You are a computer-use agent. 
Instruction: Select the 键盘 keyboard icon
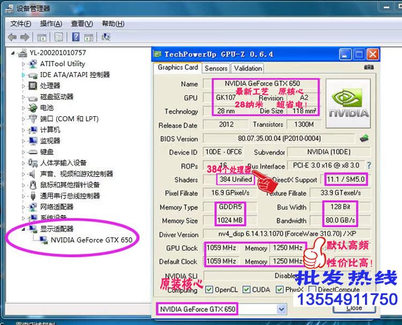(33, 152)
